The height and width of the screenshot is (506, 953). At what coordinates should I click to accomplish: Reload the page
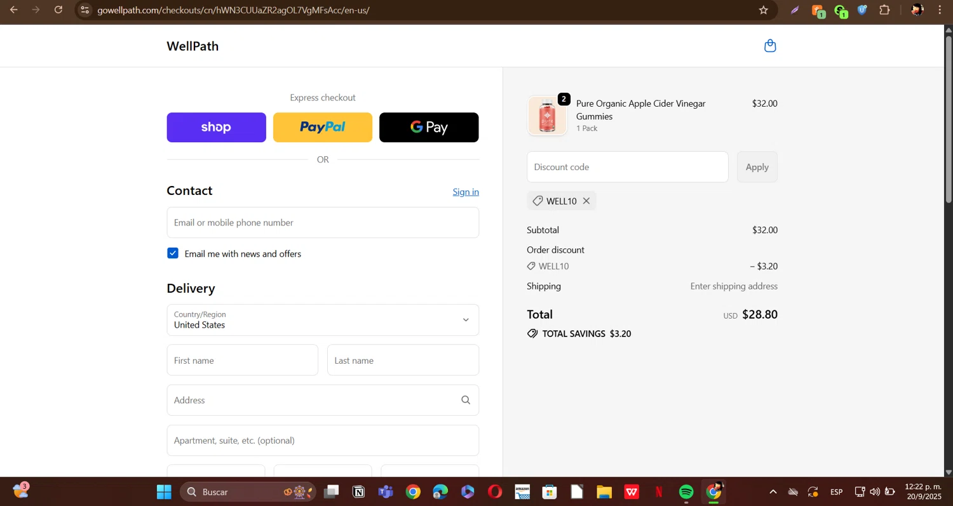click(58, 10)
